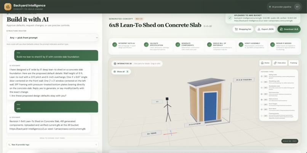This screenshot has width=307, height=153.
Task: Click the Backyard Intelligence logo icon
Action: 8,6
